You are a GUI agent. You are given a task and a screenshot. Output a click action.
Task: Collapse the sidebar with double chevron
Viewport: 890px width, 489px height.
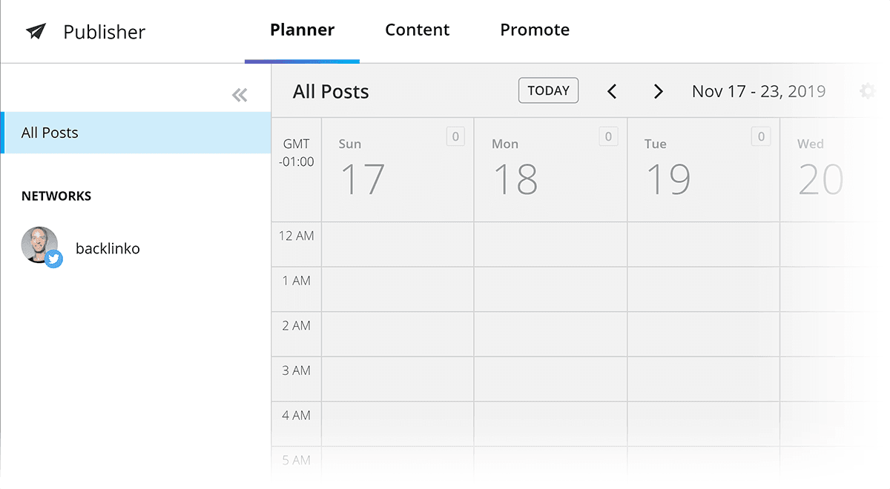point(240,95)
